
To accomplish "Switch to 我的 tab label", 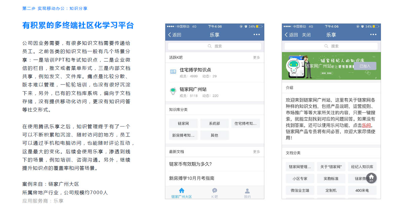I will (x=247, y=197).
